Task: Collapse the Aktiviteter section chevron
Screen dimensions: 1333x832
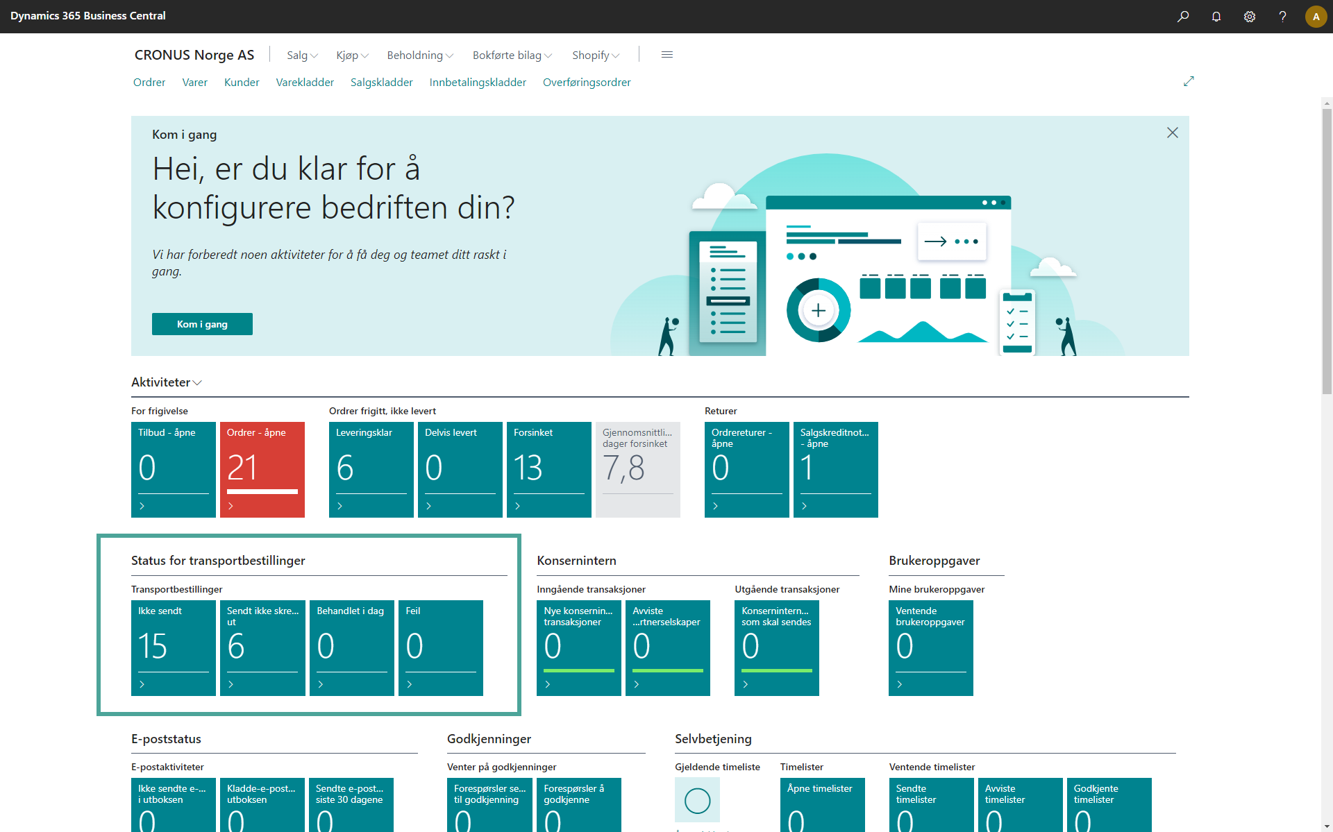Action: pyautogui.click(x=198, y=382)
